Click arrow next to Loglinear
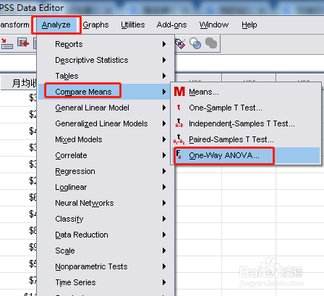Screen dimensions: 324x296 [164, 187]
